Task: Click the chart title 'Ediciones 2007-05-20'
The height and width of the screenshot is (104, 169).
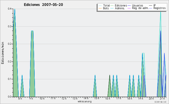Action: [x=43, y=5]
